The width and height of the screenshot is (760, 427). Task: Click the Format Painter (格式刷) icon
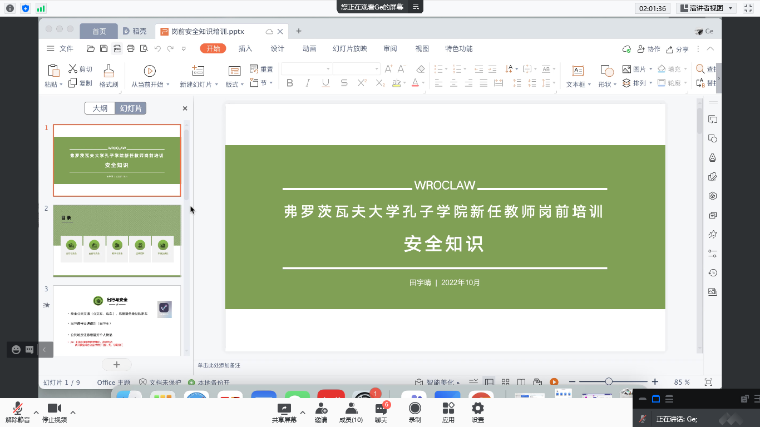click(108, 71)
